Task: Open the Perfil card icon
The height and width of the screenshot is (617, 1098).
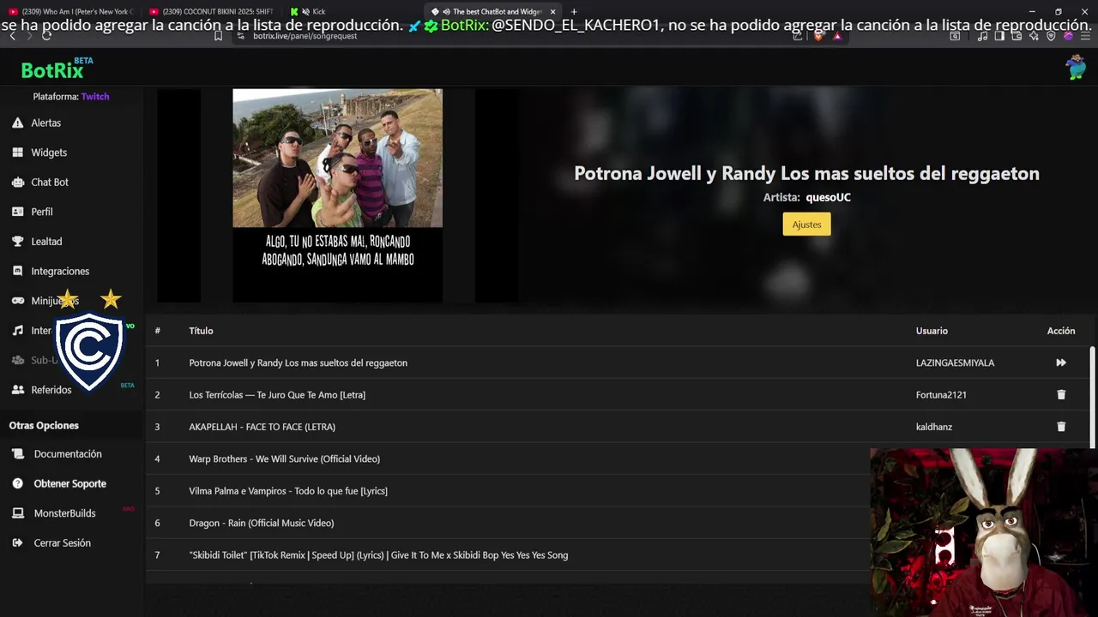Action: [x=17, y=212]
